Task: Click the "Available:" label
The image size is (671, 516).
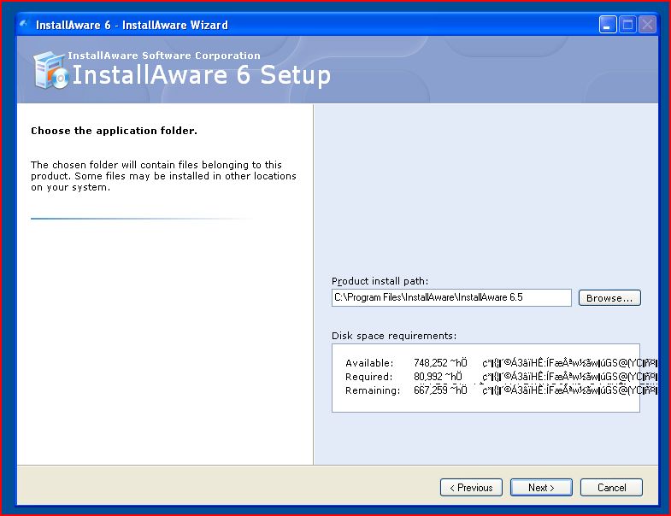Action: coord(369,363)
